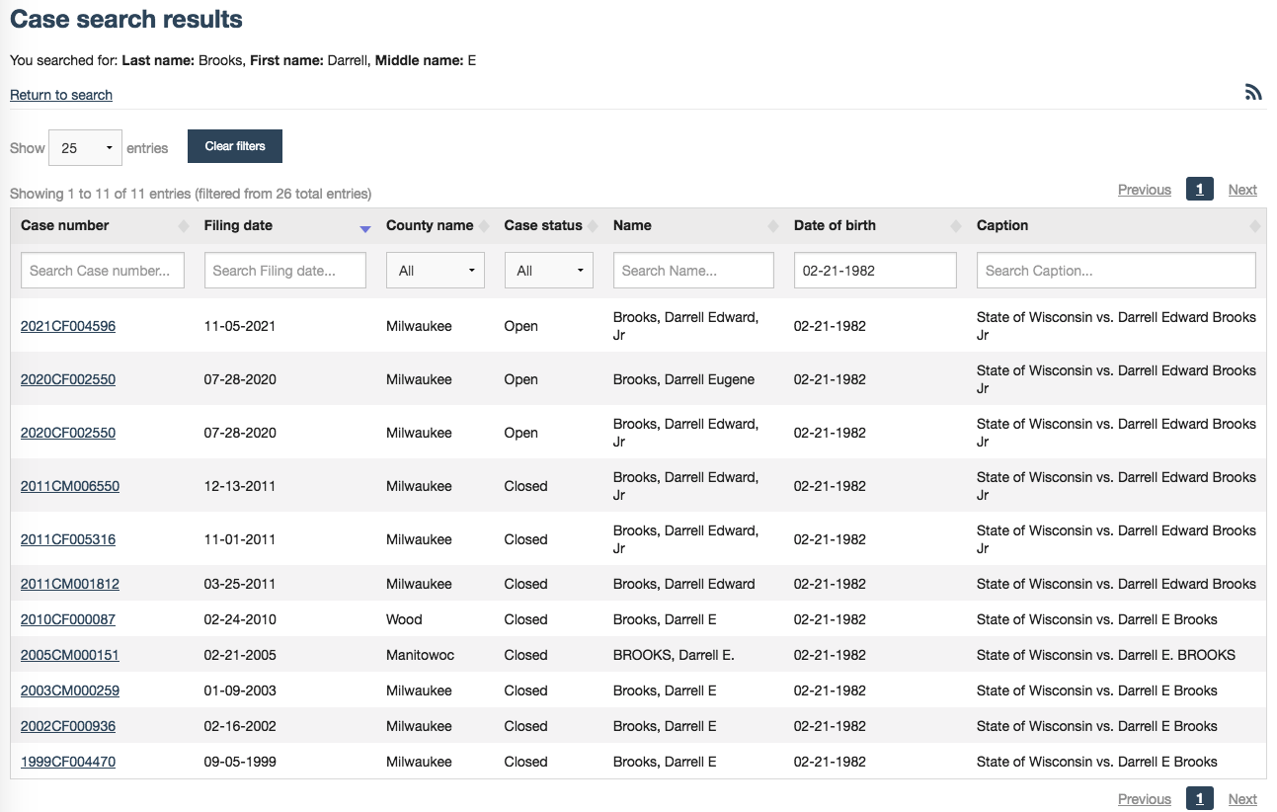The image size is (1277, 812).
Task: Open case 2005CM000151
Action: click(x=70, y=655)
